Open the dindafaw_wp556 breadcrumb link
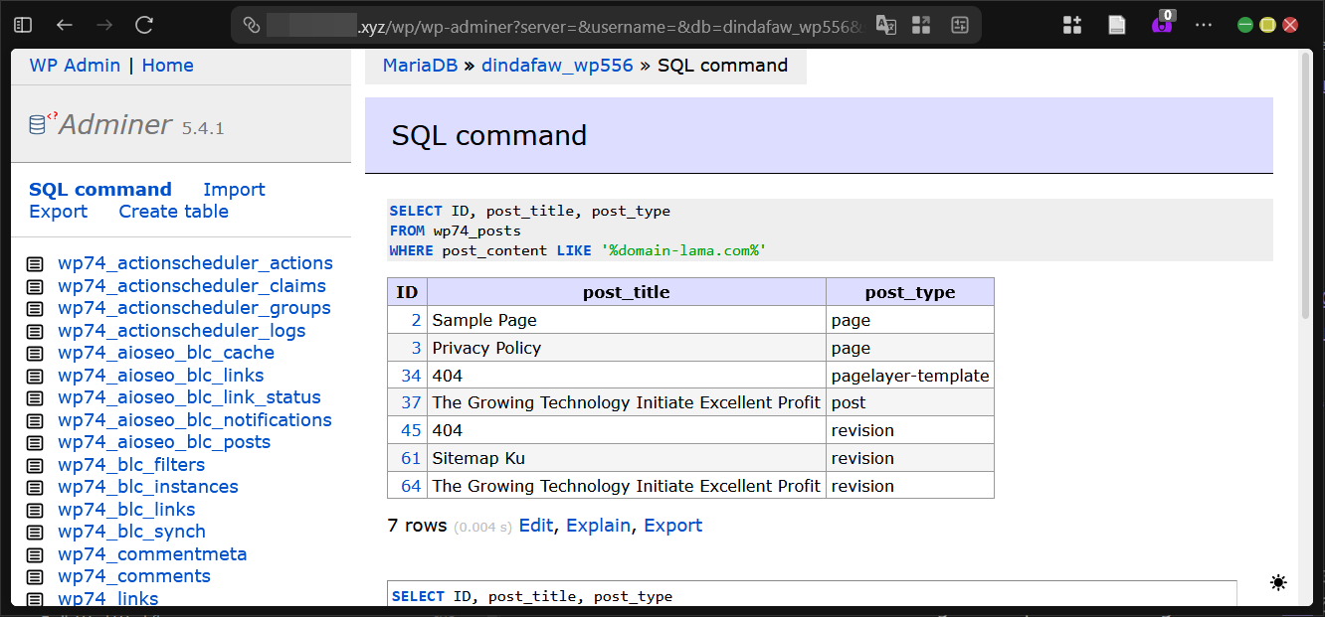The width and height of the screenshot is (1325, 617). (x=557, y=66)
